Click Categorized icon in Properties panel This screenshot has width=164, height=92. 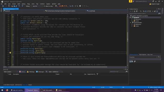point(130,61)
